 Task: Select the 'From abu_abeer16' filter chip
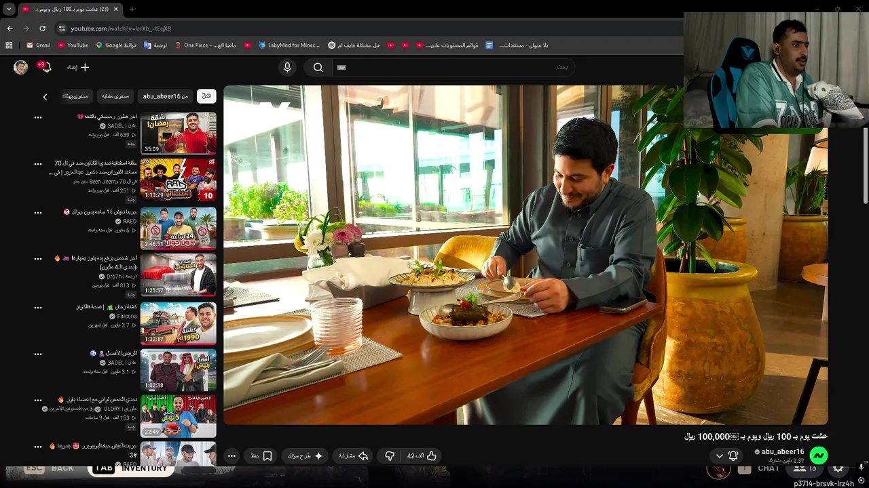pyautogui.click(x=166, y=96)
